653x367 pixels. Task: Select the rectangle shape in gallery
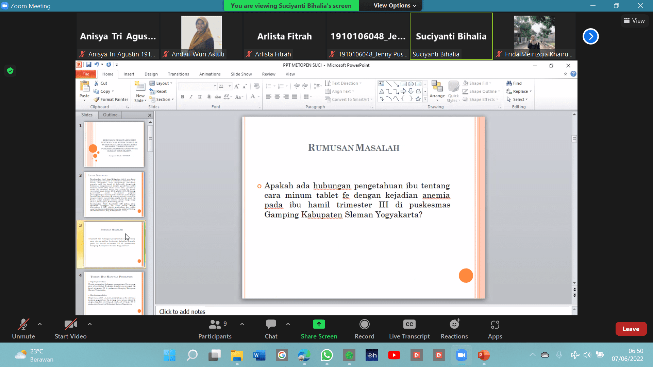tap(403, 84)
